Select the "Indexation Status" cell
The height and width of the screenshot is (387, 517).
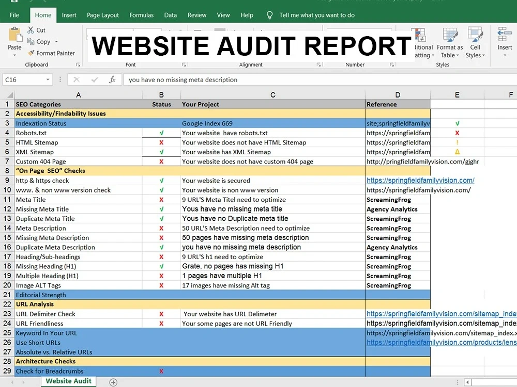(79, 123)
